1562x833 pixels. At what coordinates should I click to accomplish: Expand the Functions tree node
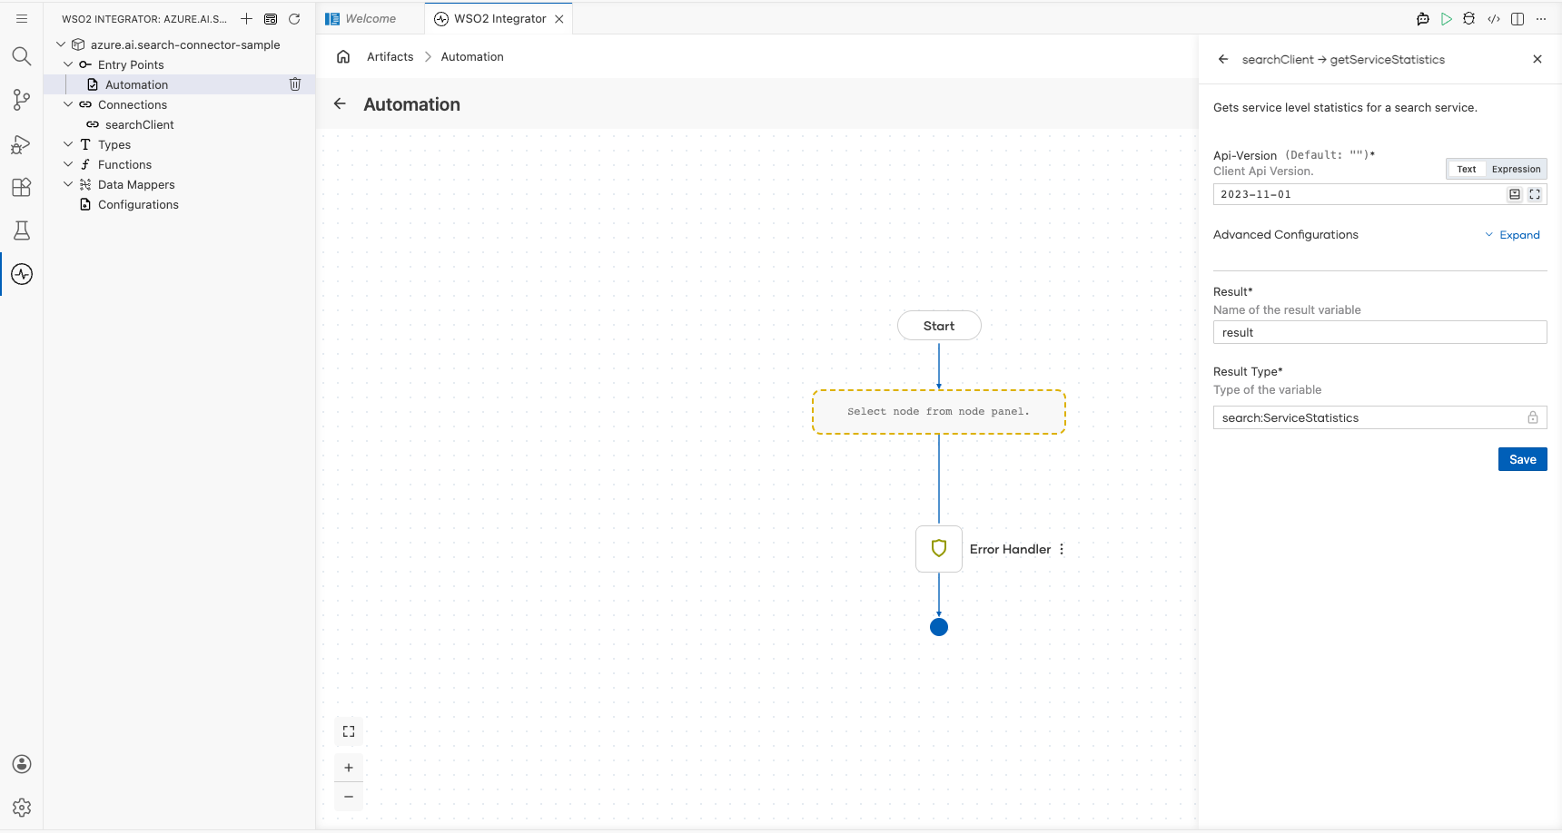pyautogui.click(x=68, y=164)
